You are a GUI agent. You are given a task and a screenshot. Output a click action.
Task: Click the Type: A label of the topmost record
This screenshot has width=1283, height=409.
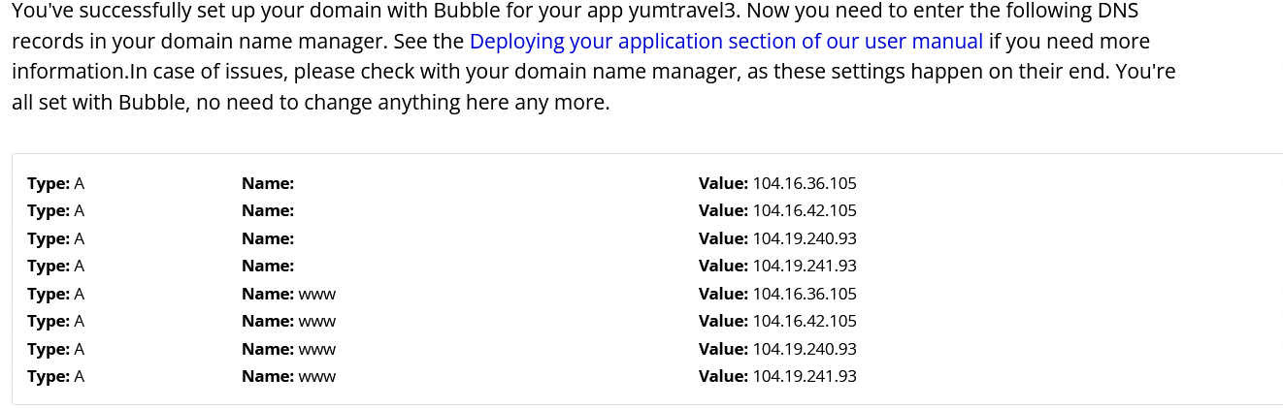coord(55,183)
